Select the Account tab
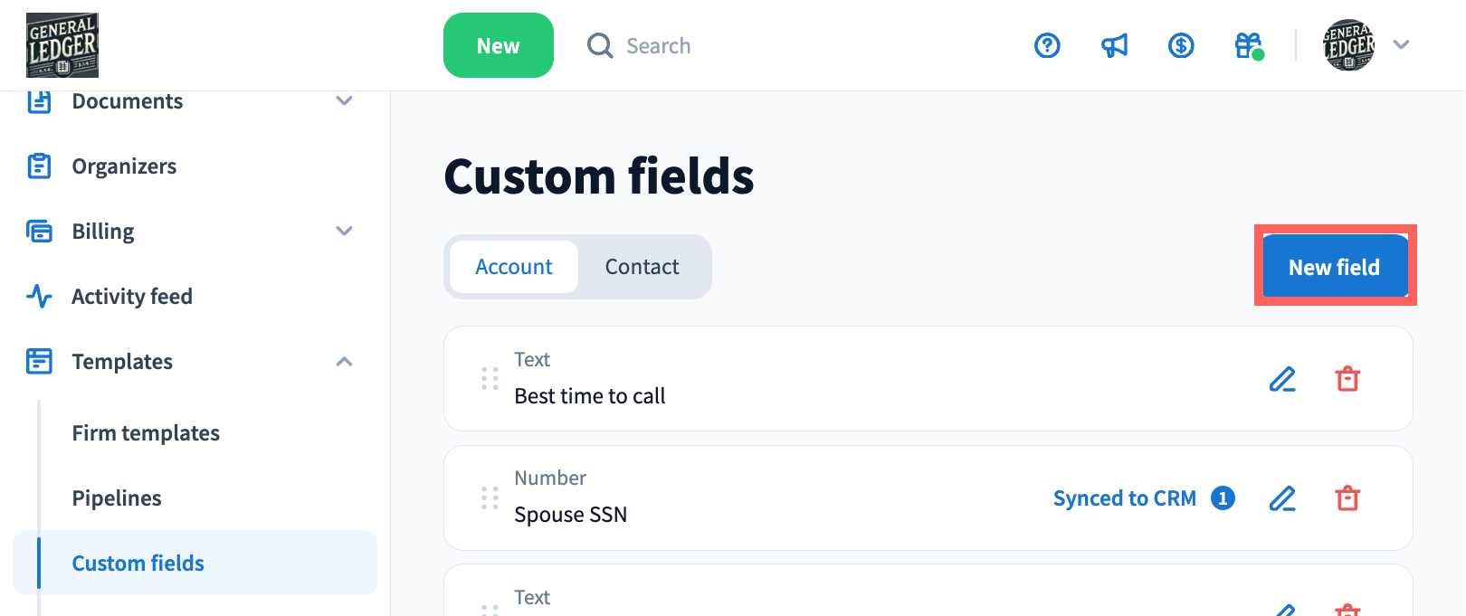 click(514, 267)
